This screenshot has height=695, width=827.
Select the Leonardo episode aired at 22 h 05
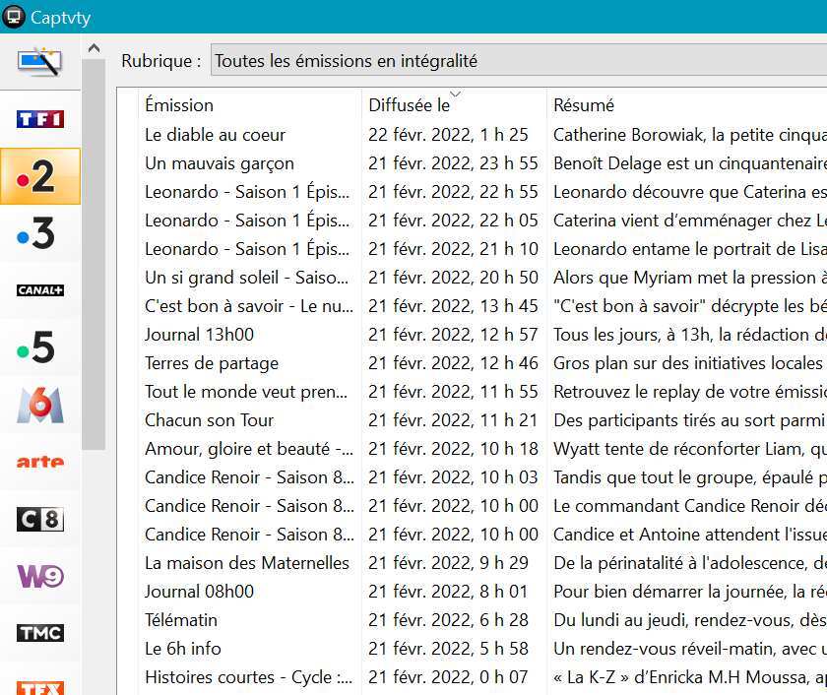click(472, 221)
